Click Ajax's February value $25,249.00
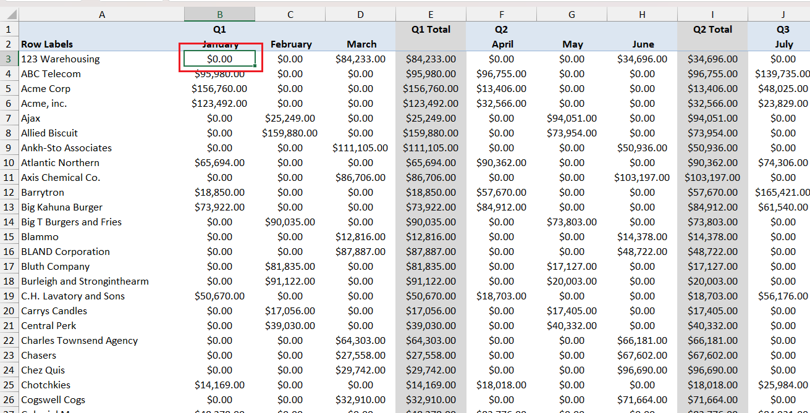Image resolution: width=810 pixels, height=413 pixels. click(290, 119)
